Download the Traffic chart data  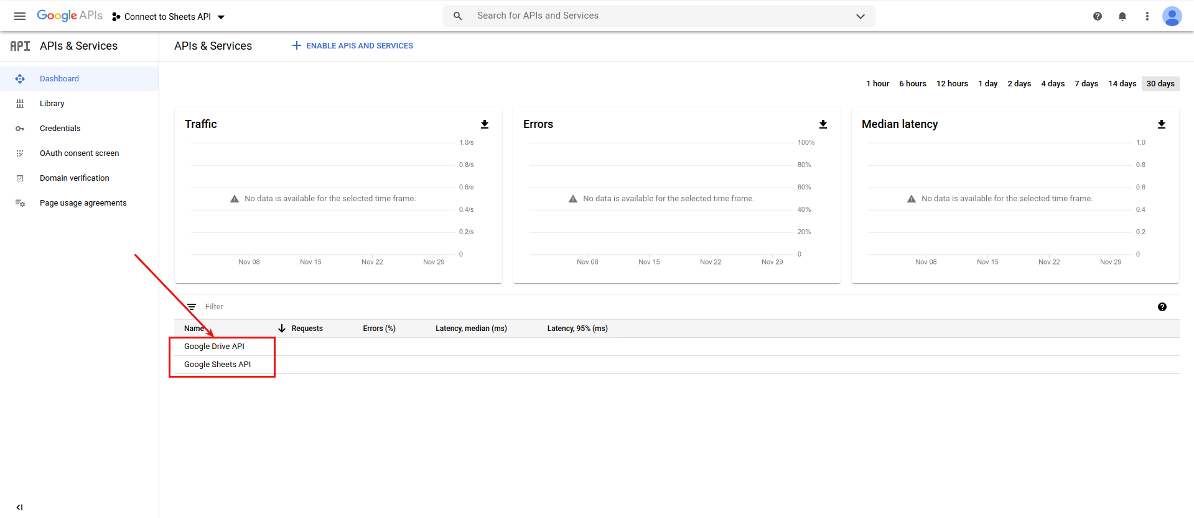485,124
